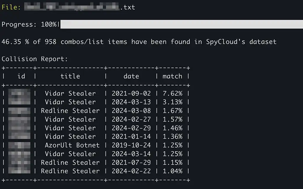Viewport: 303px width, 189px height.
Task: Select the date 2019-10-24
Action: pyautogui.click(x=131, y=145)
